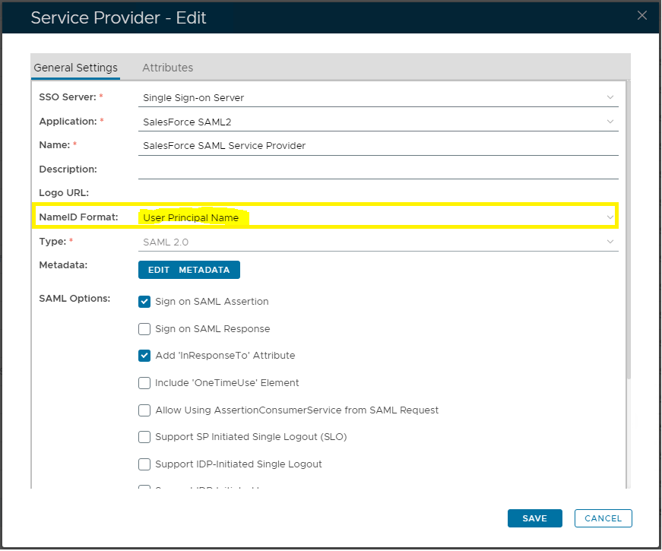662x551 pixels.
Task: Switch to the Attributes tab
Action: 167,68
